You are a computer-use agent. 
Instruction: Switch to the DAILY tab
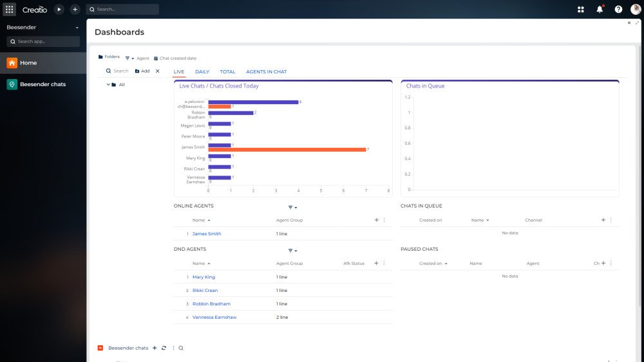(x=202, y=72)
